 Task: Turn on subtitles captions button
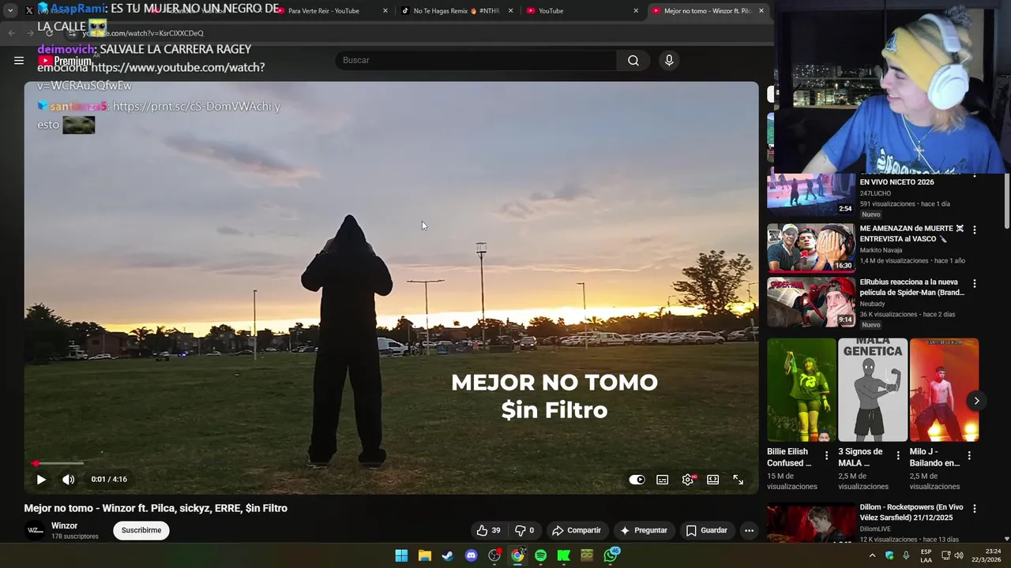click(663, 480)
